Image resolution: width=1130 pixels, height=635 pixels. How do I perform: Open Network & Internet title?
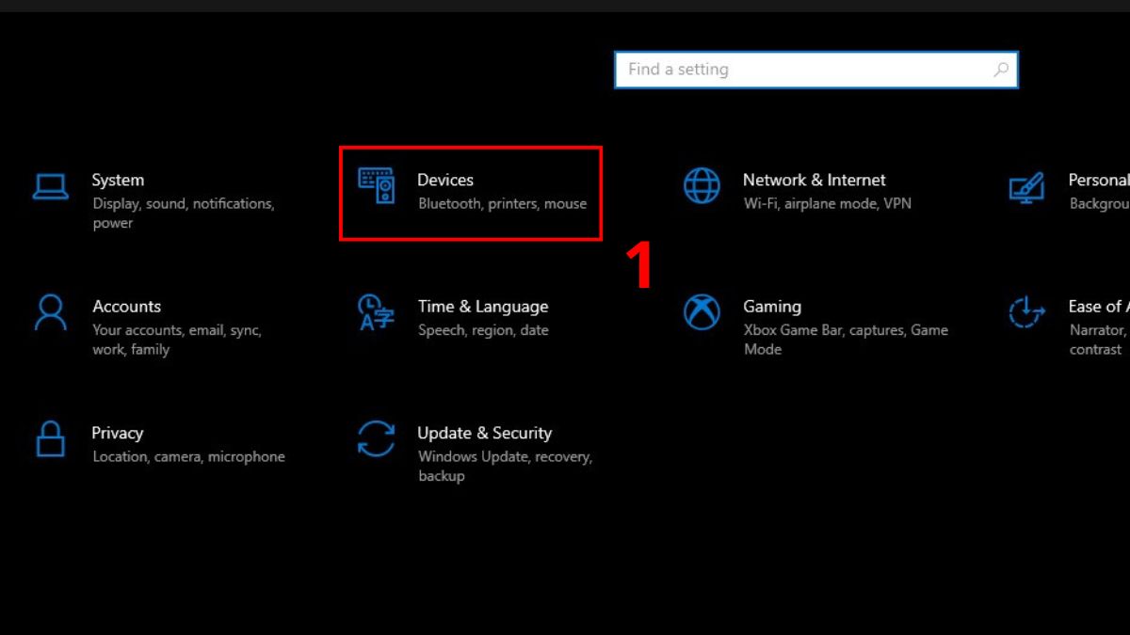click(x=814, y=180)
